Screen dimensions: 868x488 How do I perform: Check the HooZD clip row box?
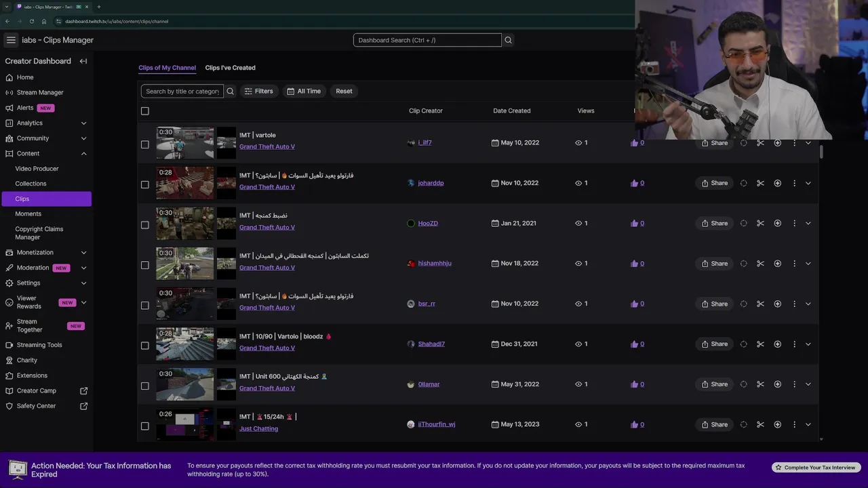pos(144,224)
